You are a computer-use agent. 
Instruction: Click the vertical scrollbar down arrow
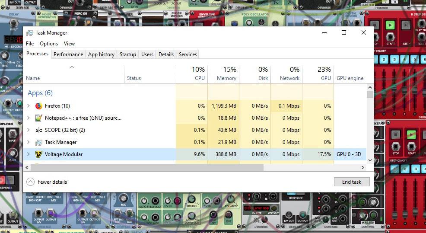pos(370,160)
